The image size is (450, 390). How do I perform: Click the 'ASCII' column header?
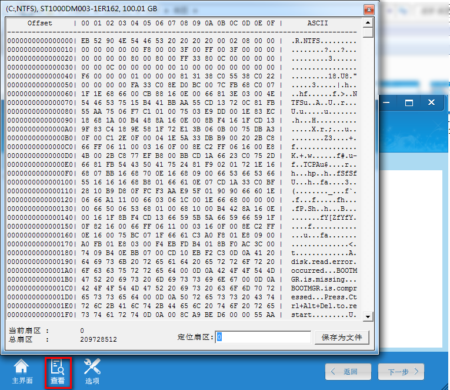318,23
